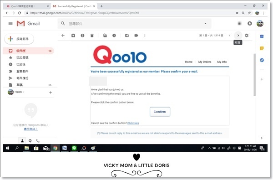The width and height of the screenshot is (273, 180).
Task: Open My Orders link in Qoo10 email
Action: pos(205,62)
